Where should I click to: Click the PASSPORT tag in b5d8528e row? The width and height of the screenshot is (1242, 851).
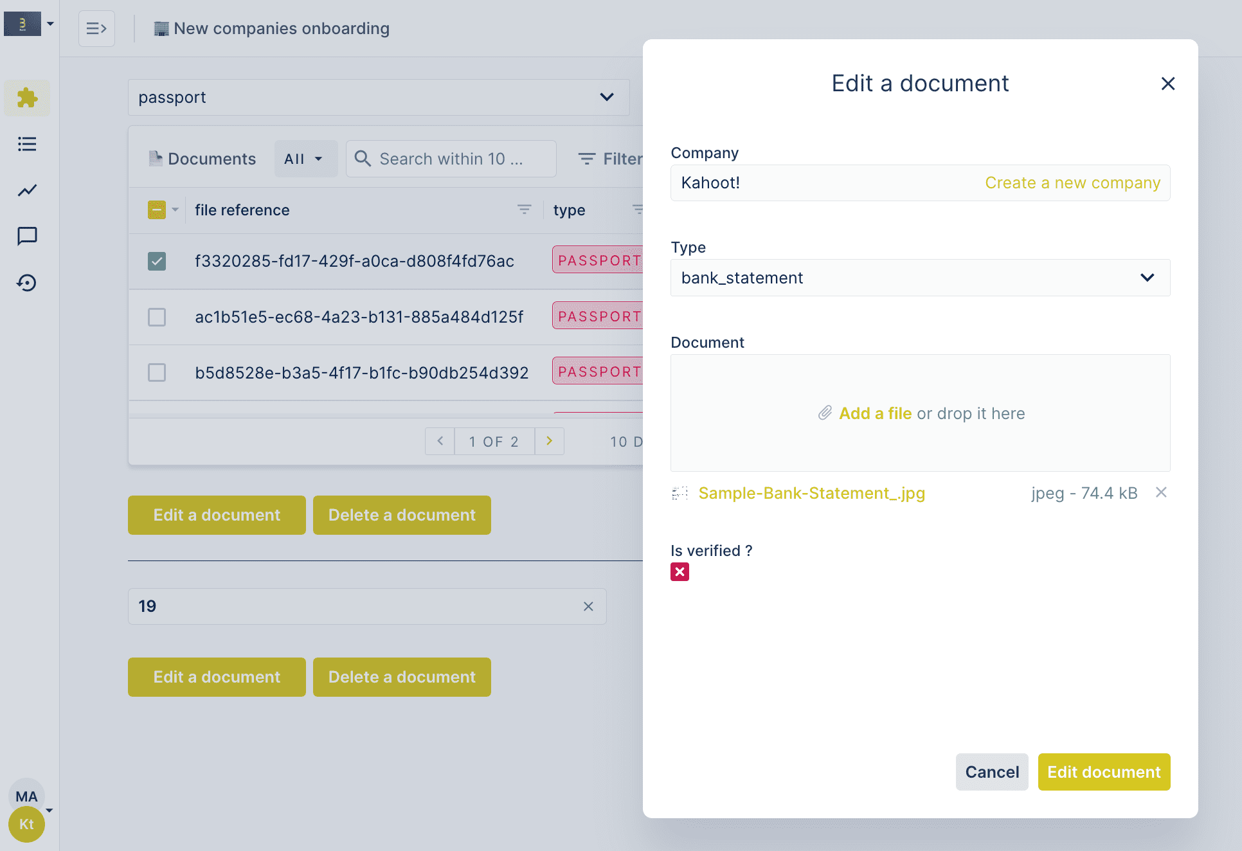[x=598, y=372]
